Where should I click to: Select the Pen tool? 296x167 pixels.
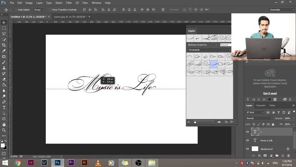[x=4, y=102]
